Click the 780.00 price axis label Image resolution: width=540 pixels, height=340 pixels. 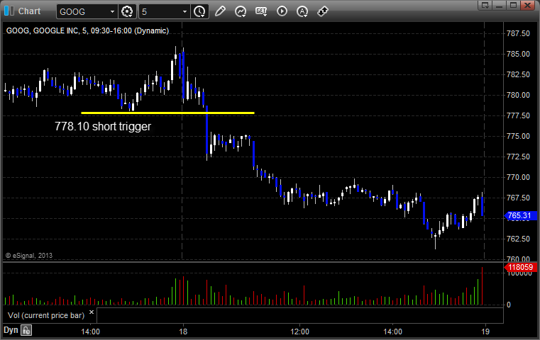click(x=518, y=95)
